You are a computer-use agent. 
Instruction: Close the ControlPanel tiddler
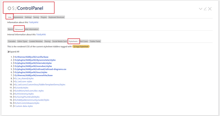coord(210,9)
